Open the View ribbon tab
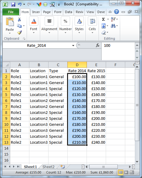Viewport: 142px width, 178px height. (90, 12)
